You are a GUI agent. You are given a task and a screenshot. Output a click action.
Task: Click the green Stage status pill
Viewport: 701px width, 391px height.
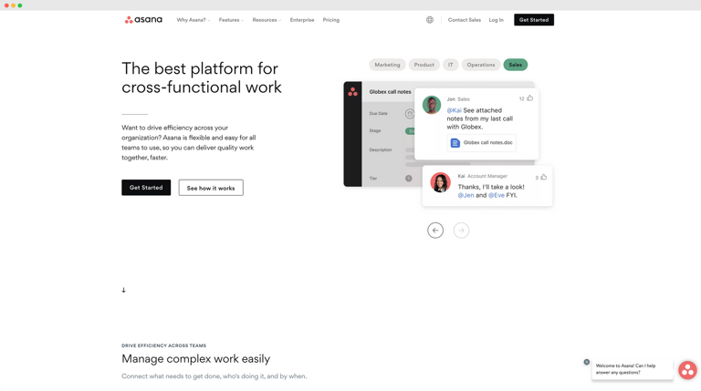click(410, 131)
